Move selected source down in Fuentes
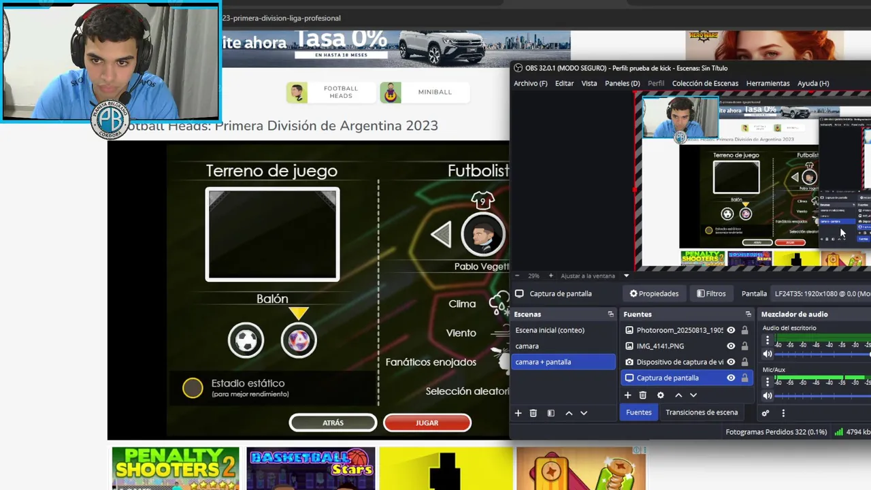This screenshot has width=871, height=490. 693,395
